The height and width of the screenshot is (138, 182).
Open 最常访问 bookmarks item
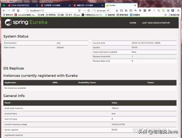point(8,15)
